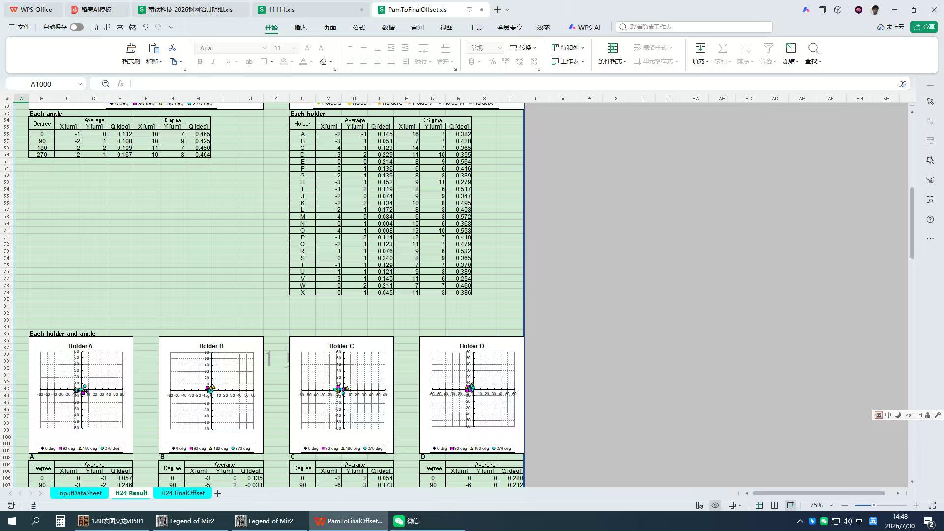Image resolution: width=944 pixels, height=531 pixels.
Task: Click the Cut scissors icon
Action: coord(172,48)
